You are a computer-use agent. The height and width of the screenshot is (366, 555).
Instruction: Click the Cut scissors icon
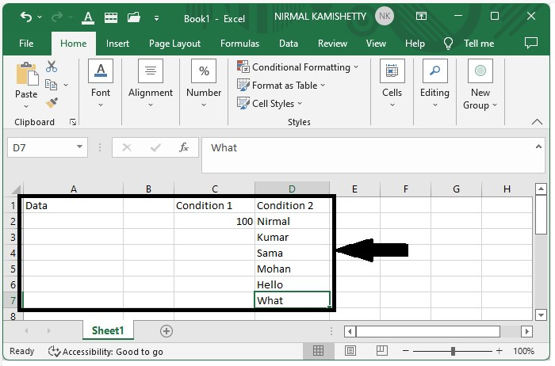pyautogui.click(x=52, y=67)
